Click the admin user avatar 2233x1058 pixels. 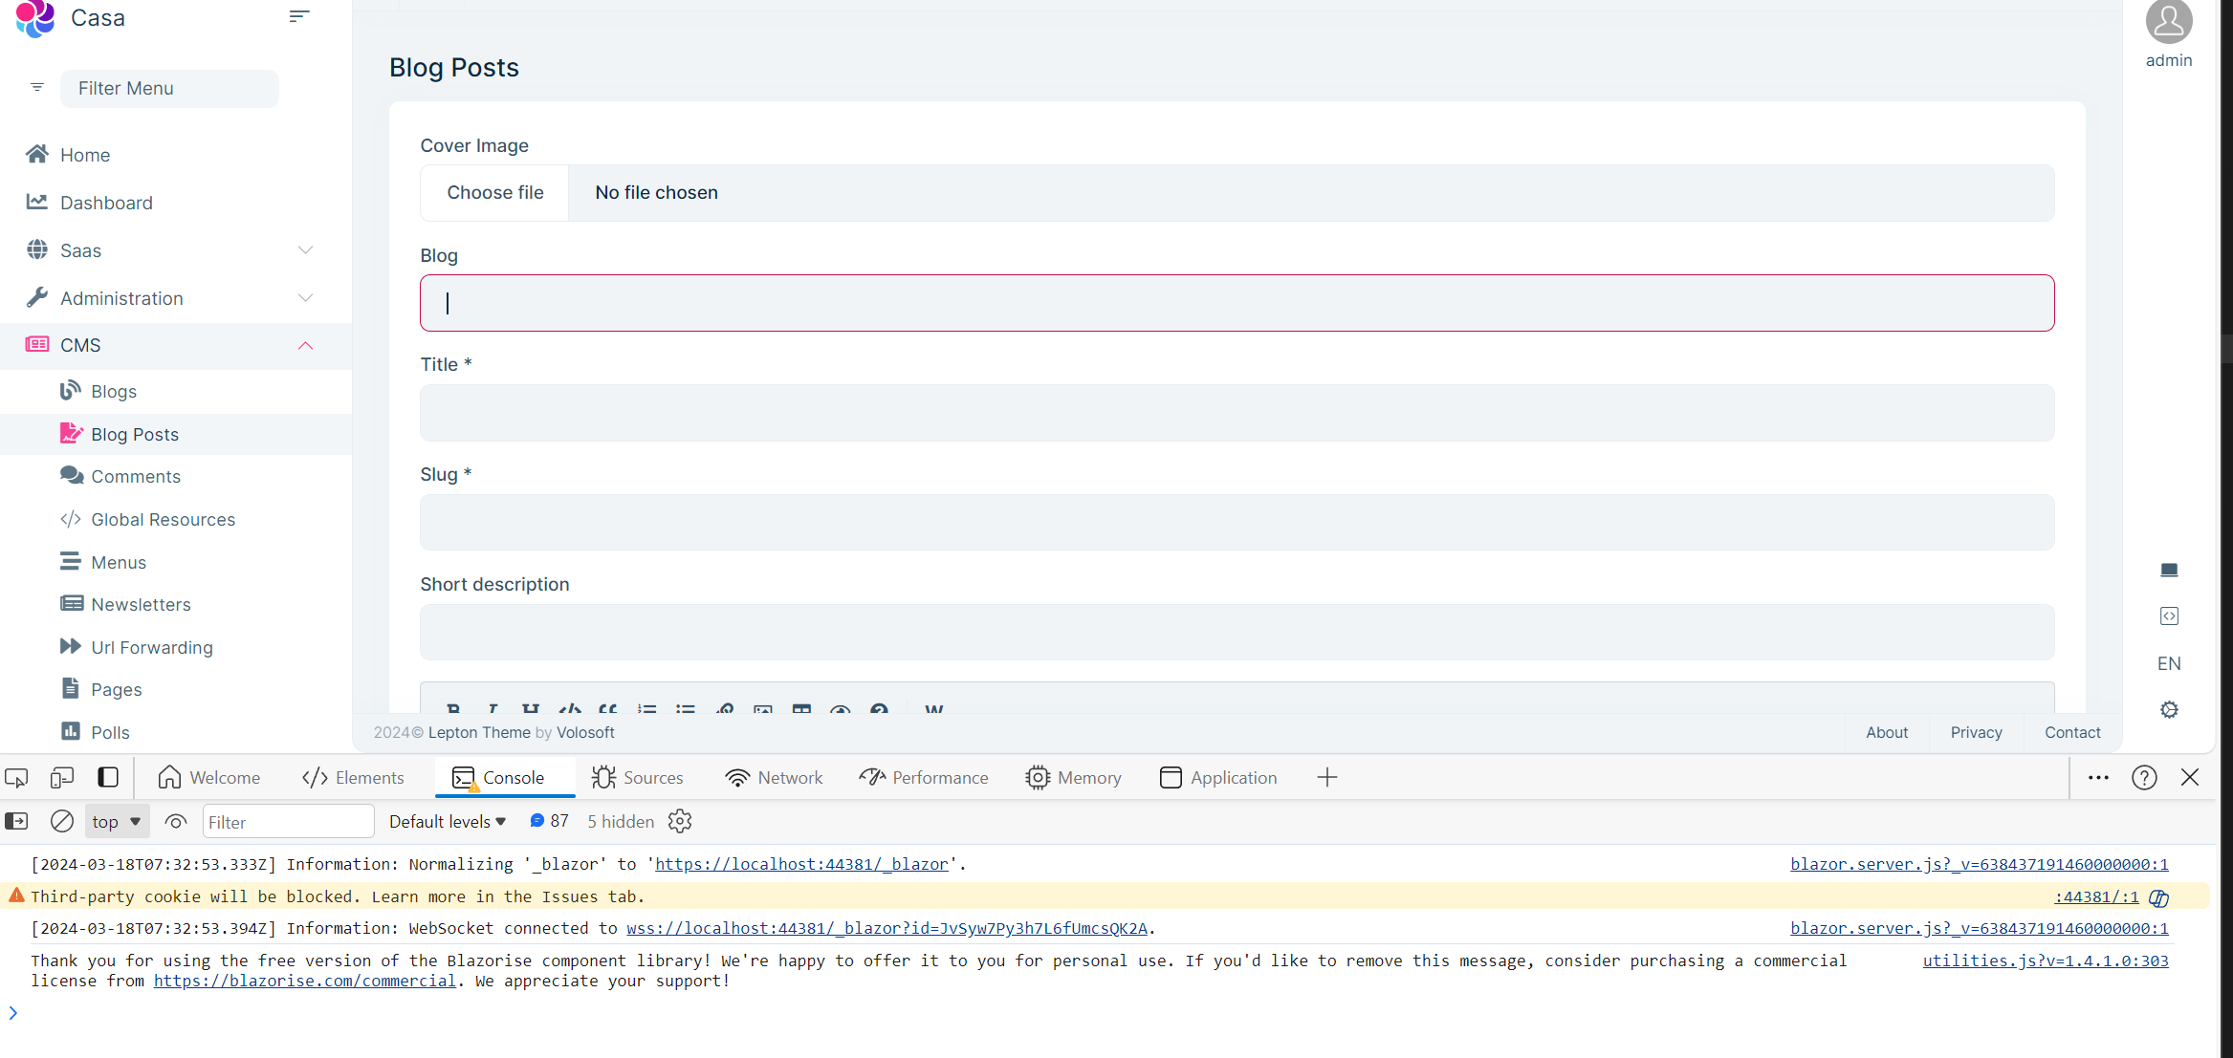[2168, 22]
